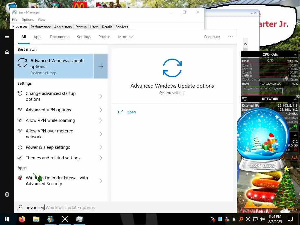Image resolution: width=300 pixels, height=225 pixels.
Task: Click the Windows Start button
Action: 7,219
